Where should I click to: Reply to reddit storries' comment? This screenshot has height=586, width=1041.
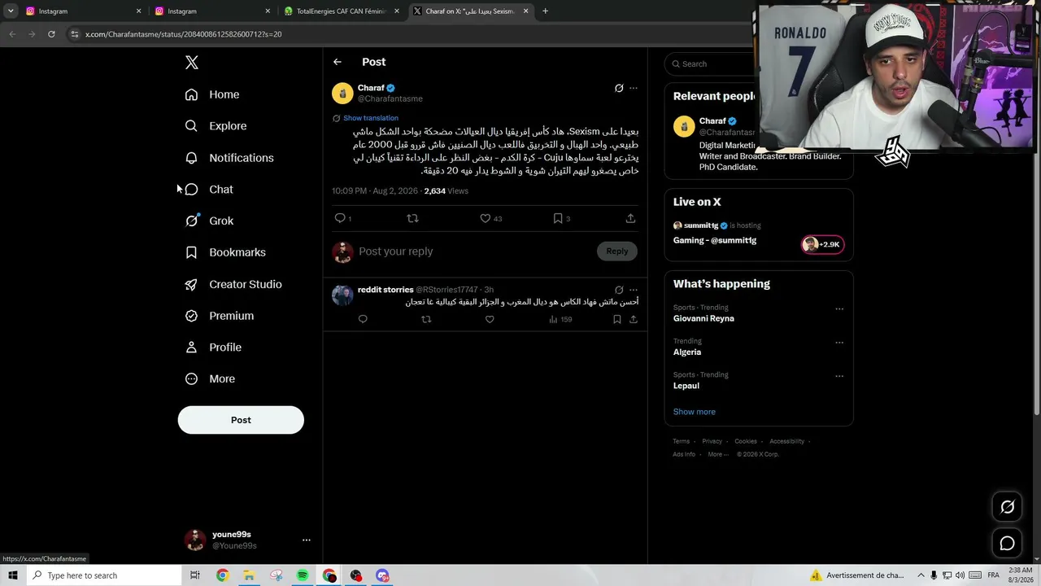click(x=363, y=319)
